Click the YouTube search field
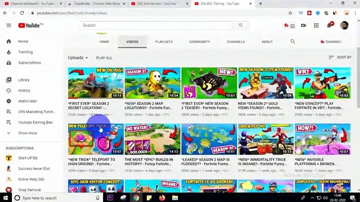The image size is (360, 202). coord(156,25)
